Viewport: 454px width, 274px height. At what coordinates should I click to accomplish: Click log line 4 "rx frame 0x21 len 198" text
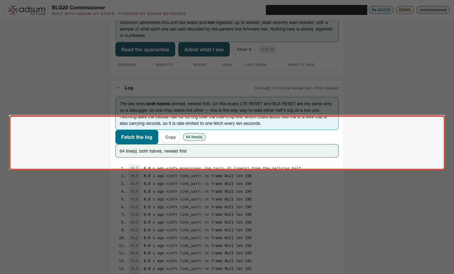coord(228,191)
